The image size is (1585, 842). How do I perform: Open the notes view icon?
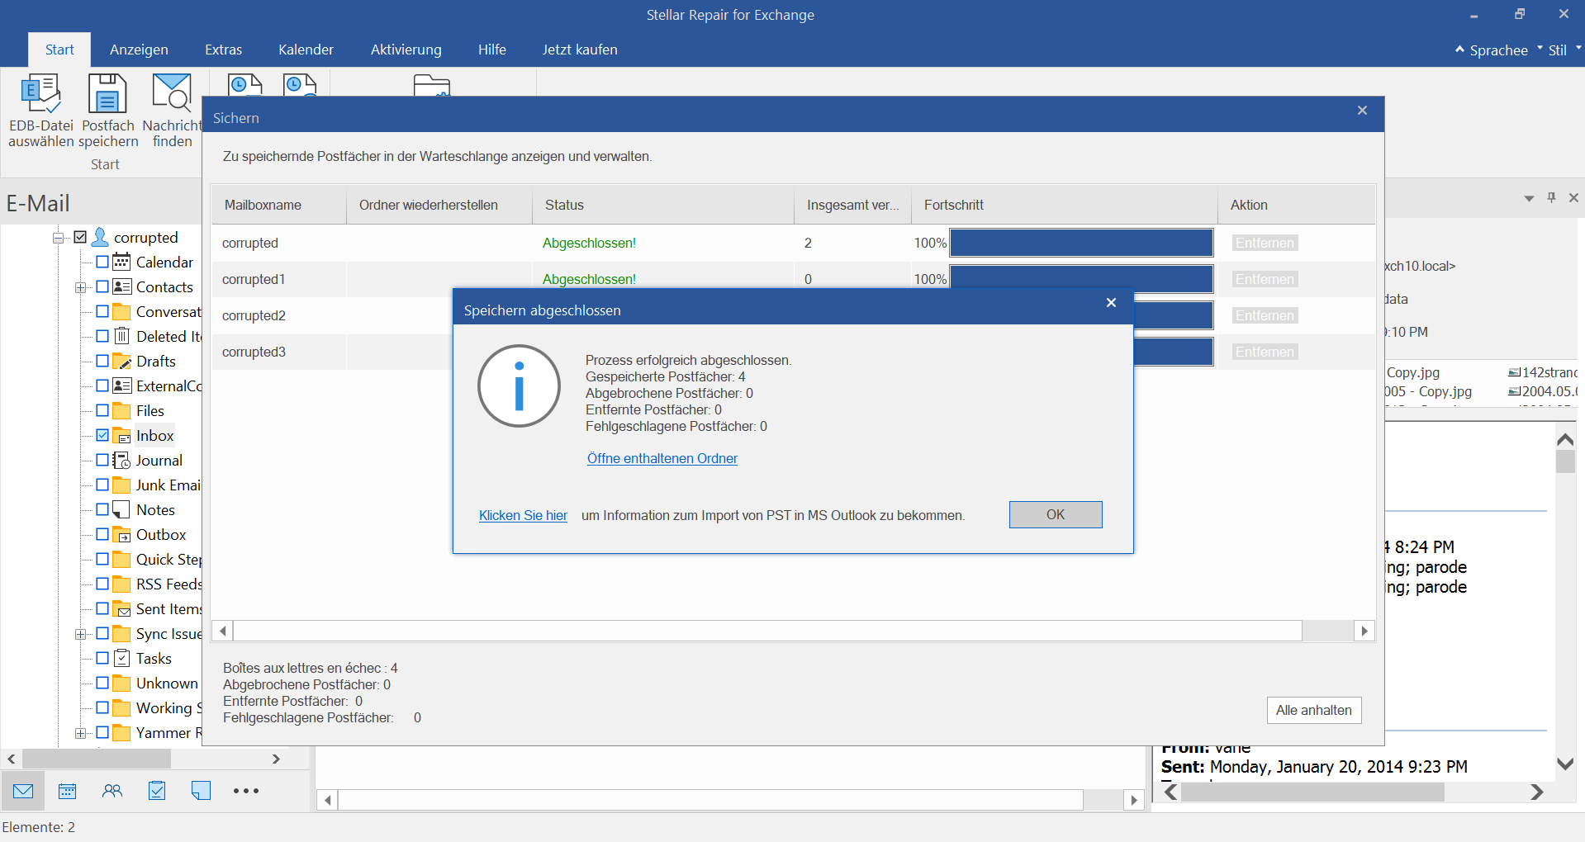coord(201,791)
